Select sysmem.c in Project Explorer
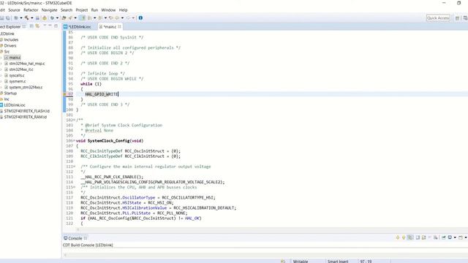Image resolution: width=468 pixels, height=263 pixels. click(18, 81)
